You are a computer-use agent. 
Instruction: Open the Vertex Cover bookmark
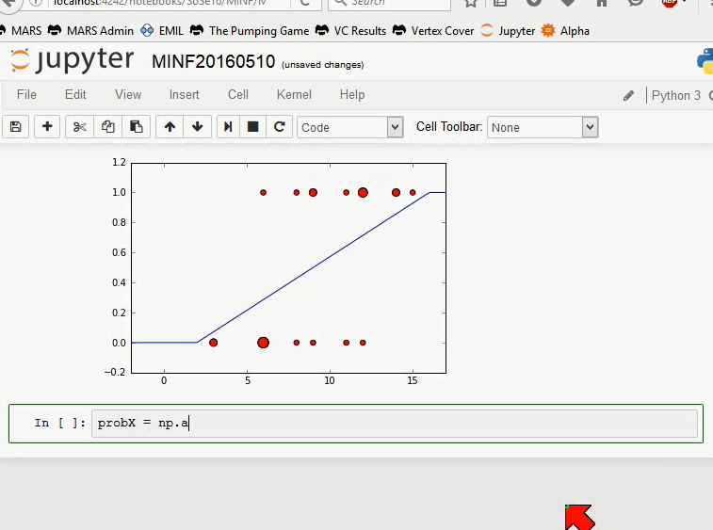point(433,31)
